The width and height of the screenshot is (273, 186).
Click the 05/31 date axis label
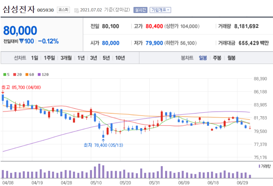(x=154, y=183)
